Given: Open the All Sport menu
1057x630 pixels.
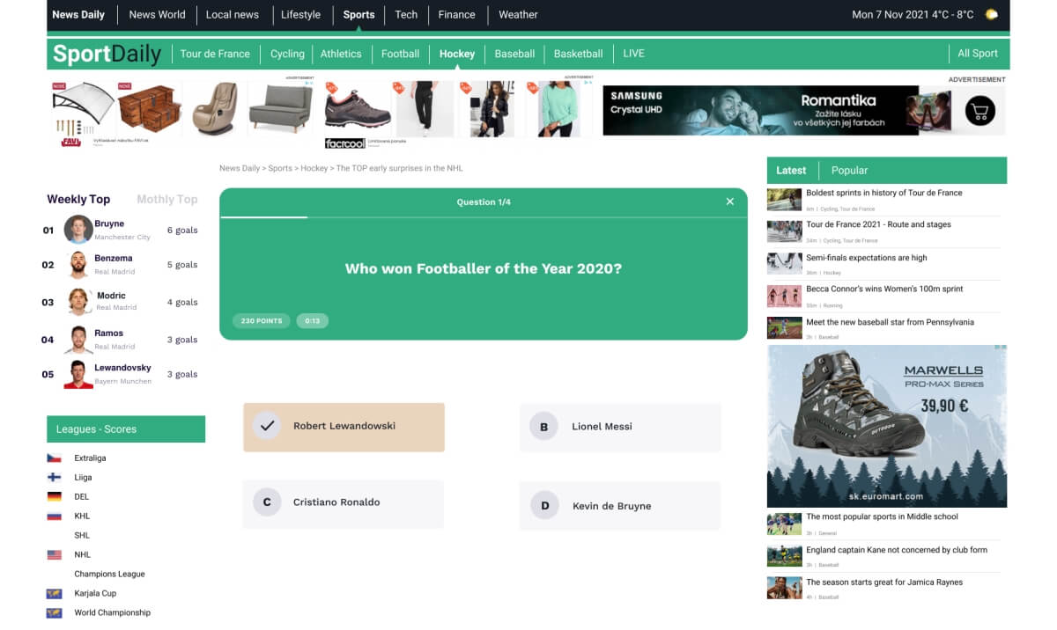Looking at the screenshot, I should (x=978, y=54).
